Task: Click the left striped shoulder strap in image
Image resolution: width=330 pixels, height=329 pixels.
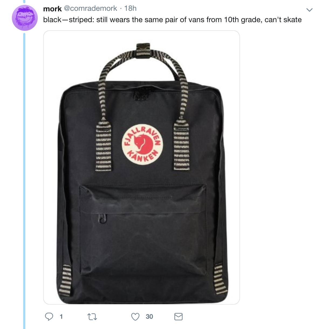Action: pyautogui.click(x=66, y=280)
